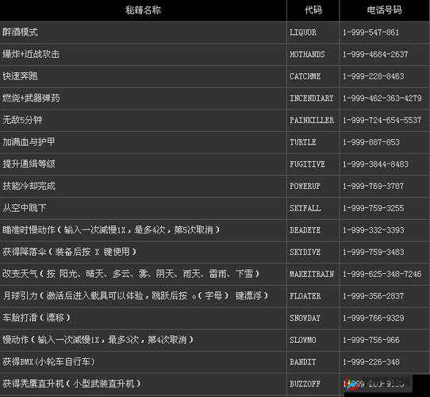Viewport: 430px width, 397px height.
Task: Click the TURTLE code cell
Action: [x=303, y=142]
